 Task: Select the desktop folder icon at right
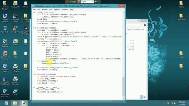coord(181,4)
